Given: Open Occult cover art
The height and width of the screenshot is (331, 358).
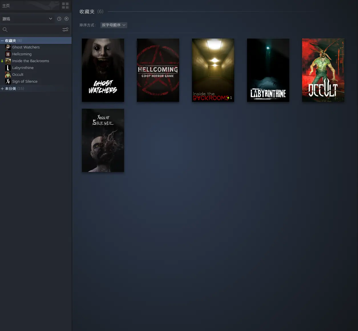Looking at the screenshot, I should [323, 70].
